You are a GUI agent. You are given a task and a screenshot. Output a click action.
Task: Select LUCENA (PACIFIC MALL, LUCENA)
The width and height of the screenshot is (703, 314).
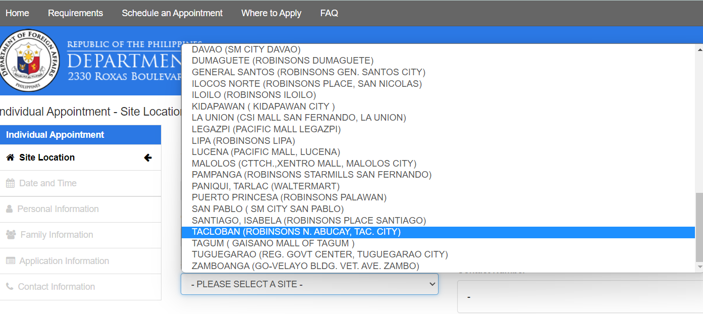click(x=438, y=152)
